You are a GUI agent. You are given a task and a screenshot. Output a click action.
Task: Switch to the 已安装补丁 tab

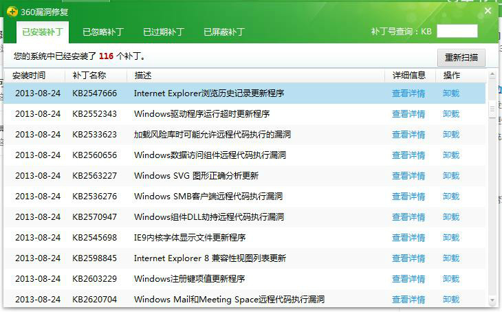tap(43, 32)
